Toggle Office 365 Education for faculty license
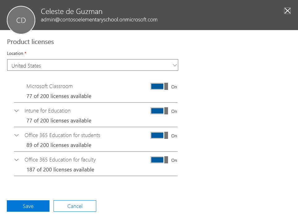Viewport: 298px width, 217px height. click(159, 160)
